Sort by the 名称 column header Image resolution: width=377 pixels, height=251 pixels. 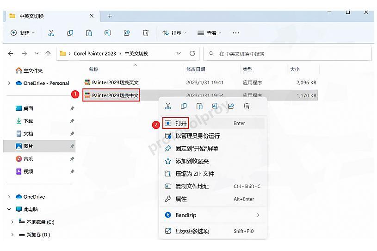tap(93, 69)
